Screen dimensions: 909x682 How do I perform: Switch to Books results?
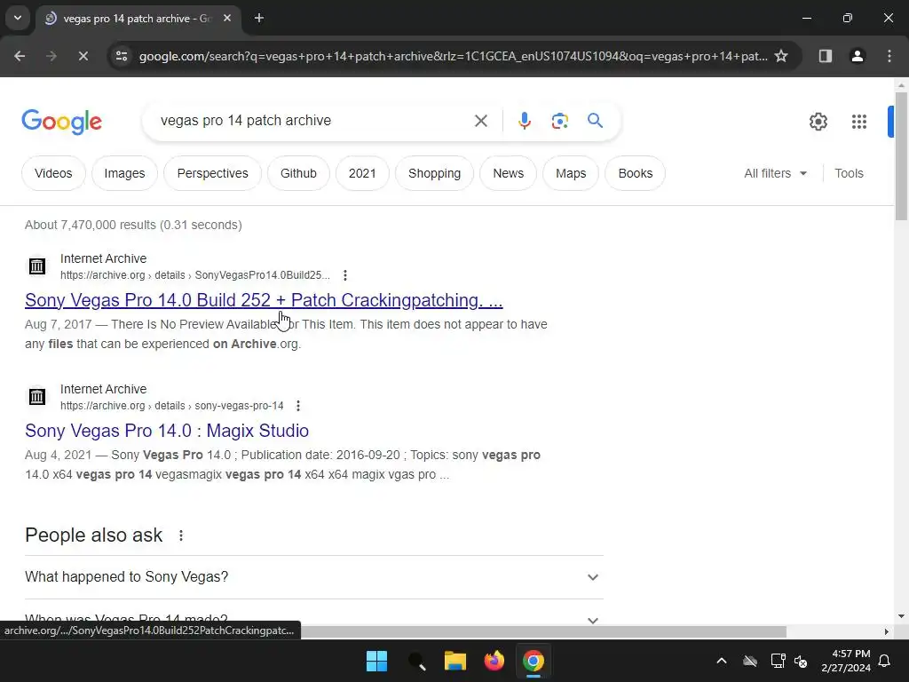[x=636, y=173]
